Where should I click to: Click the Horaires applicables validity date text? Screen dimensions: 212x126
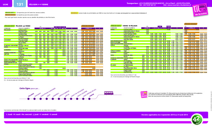coord(165,115)
